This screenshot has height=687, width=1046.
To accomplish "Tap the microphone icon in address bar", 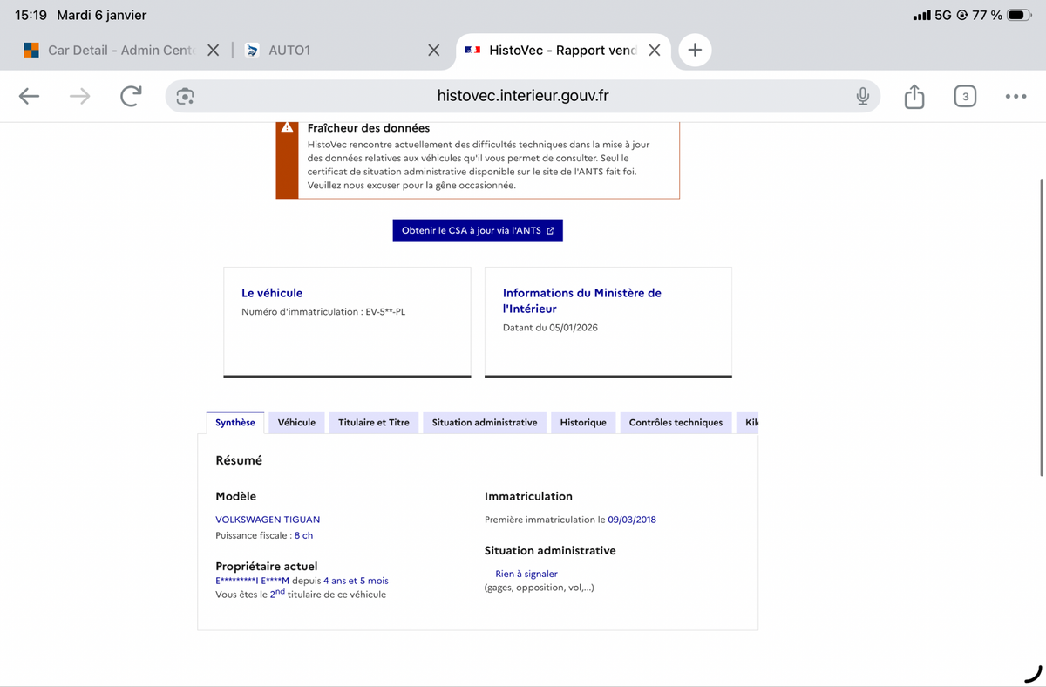I will (x=862, y=97).
